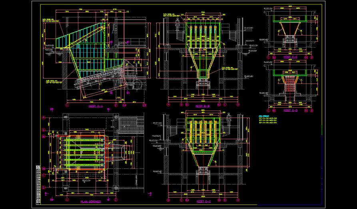Viewport: 357px width, 209px height.
Task: Click the KESİT B-B section title
Action: pos(203,106)
